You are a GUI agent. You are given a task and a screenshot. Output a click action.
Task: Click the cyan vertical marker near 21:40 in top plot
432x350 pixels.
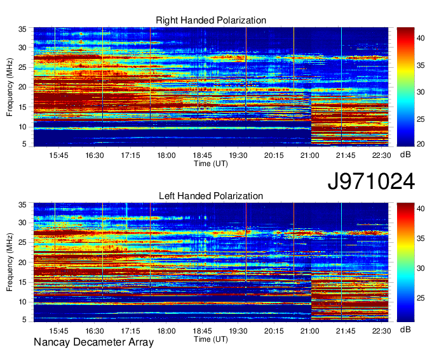click(x=341, y=87)
